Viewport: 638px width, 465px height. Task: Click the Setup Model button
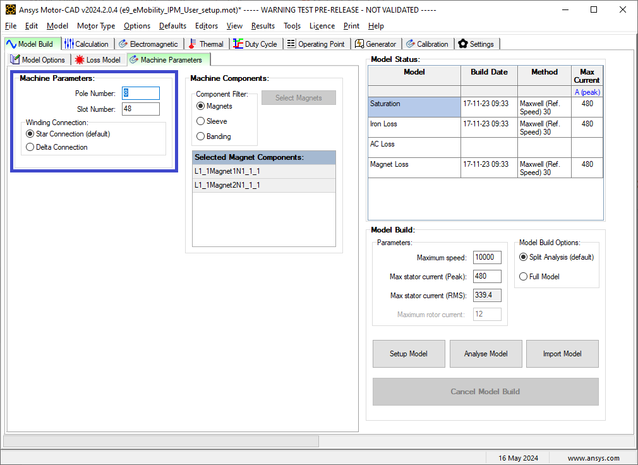[409, 354]
